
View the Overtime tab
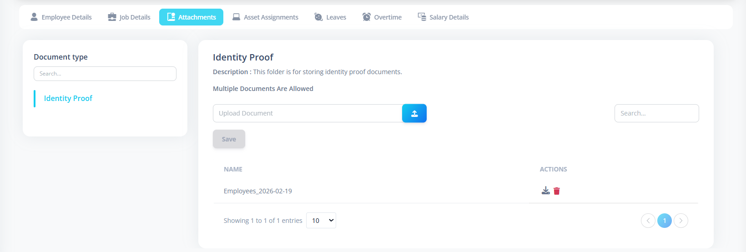[x=382, y=17]
